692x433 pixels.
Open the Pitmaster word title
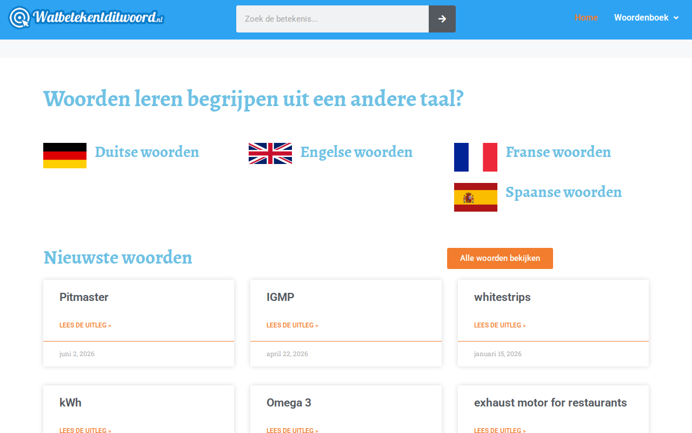tap(84, 297)
